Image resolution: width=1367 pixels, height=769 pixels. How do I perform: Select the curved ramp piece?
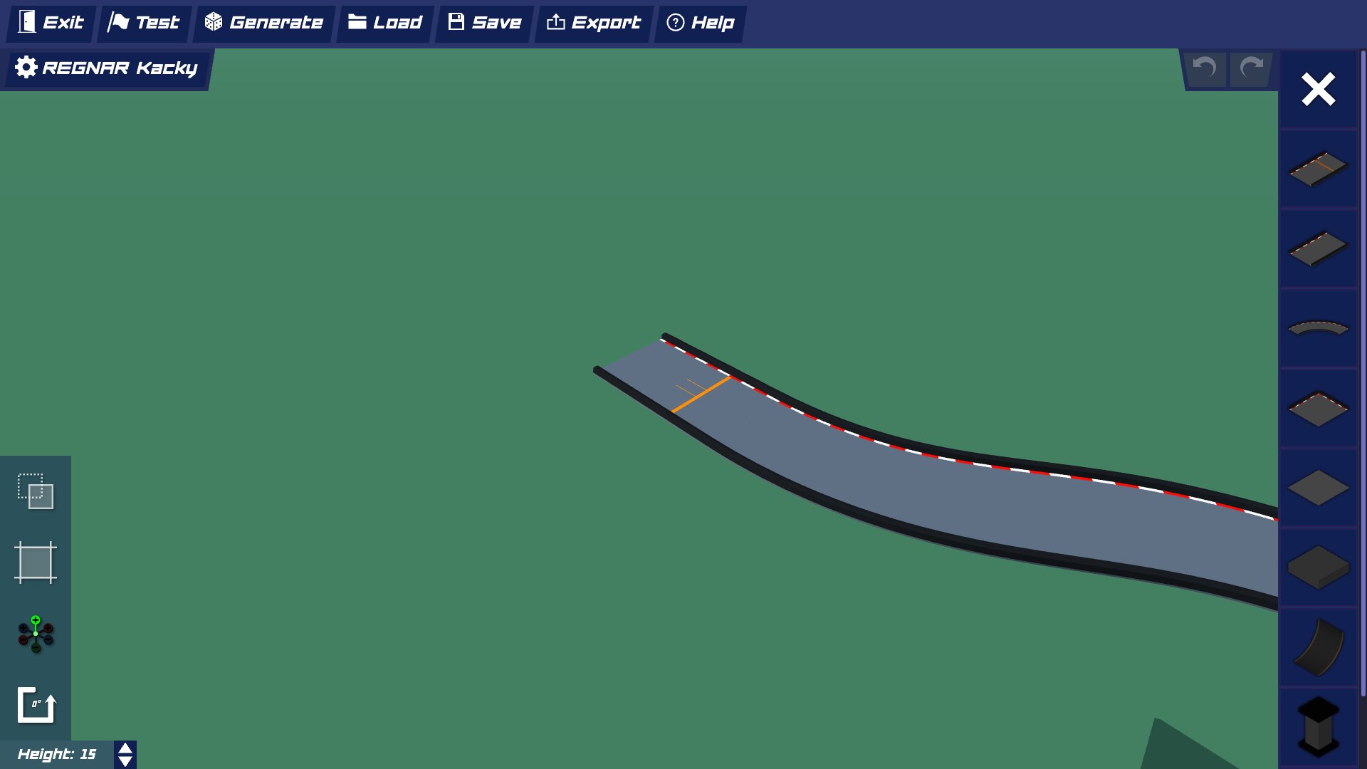(x=1318, y=647)
